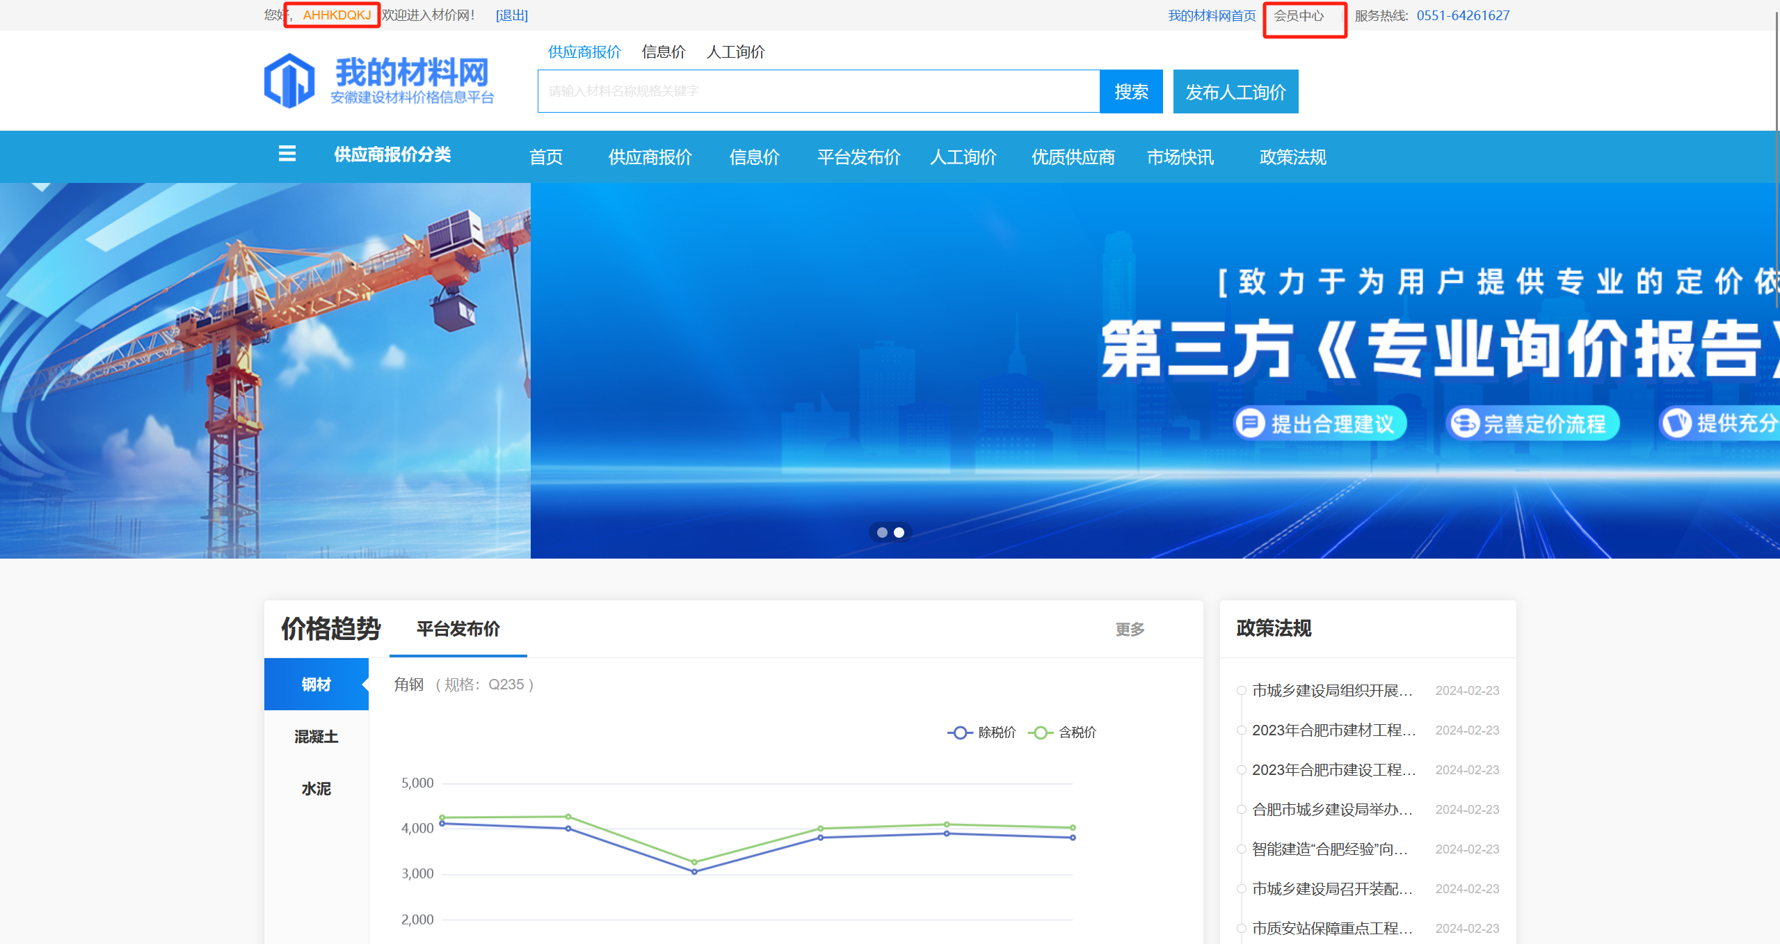Toggle the 含税价 legend marker in chart
Screen dimensions: 1780x944
tap(1041, 733)
